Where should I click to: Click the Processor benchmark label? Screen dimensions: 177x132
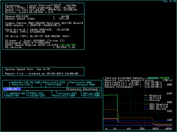[82, 89]
